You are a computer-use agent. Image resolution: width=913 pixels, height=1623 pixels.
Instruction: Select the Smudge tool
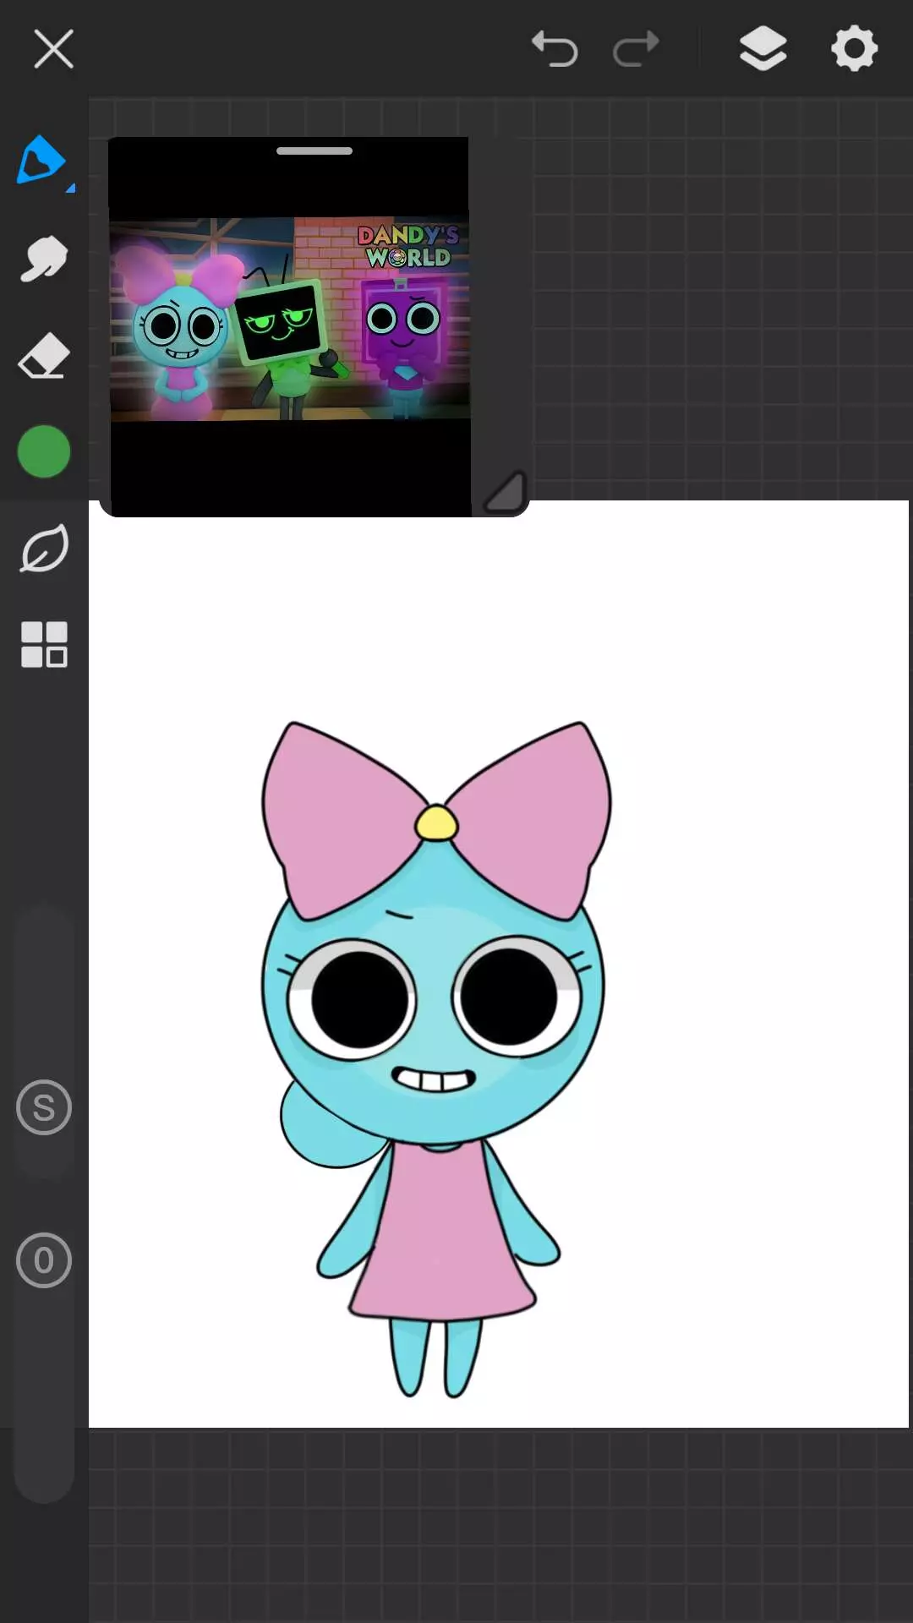tap(44, 258)
